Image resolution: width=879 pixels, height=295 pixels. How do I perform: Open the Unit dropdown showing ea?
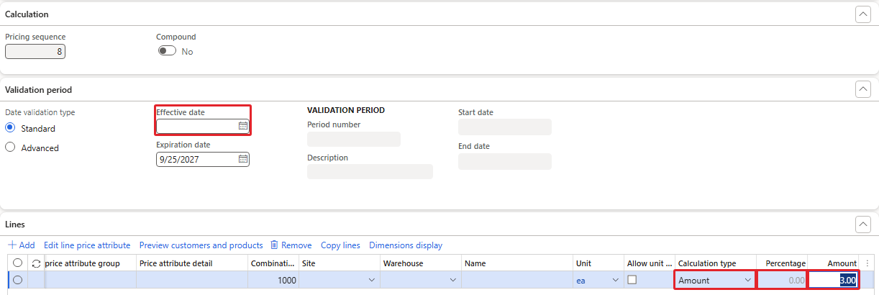click(x=615, y=281)
